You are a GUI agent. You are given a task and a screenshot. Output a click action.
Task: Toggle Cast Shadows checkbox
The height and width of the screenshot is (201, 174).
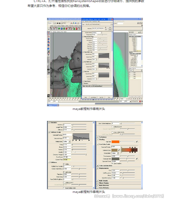(x=112, y=163)
